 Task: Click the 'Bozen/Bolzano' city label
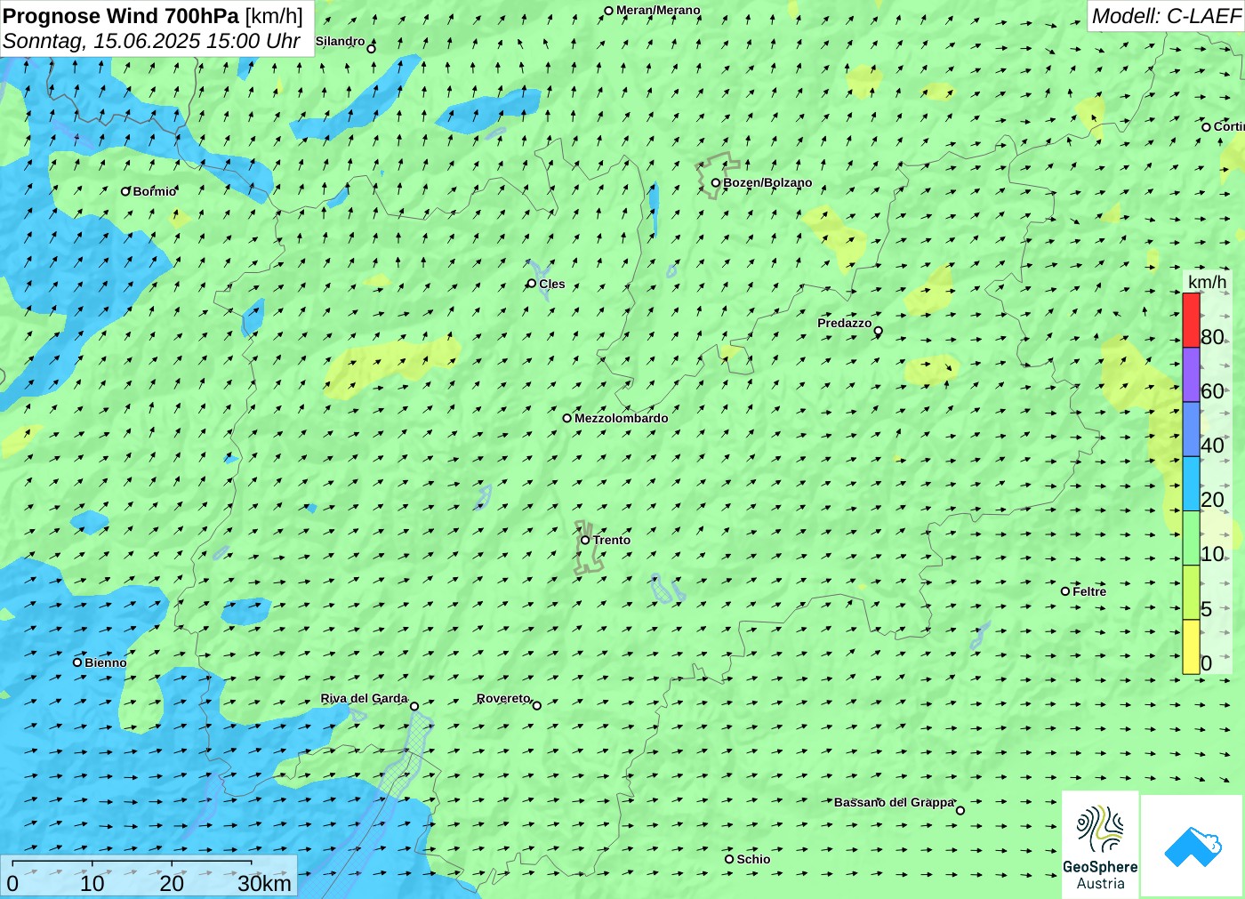pyautogui.click(x=767, y=182)
